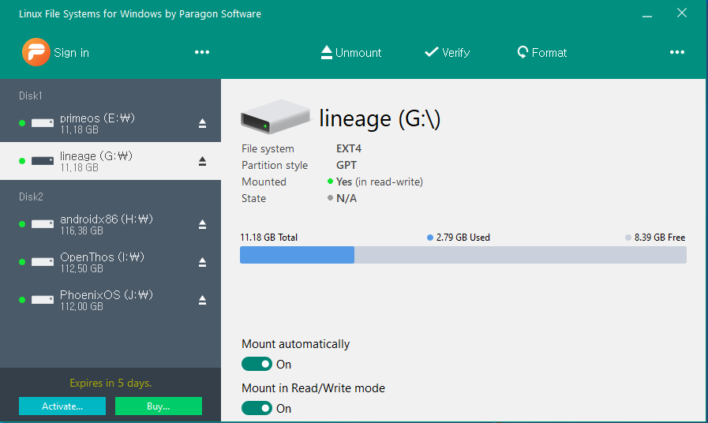This screenshot has width=708, height=423.
Task: Format the selected volume
Action: (x=541, y=53)
